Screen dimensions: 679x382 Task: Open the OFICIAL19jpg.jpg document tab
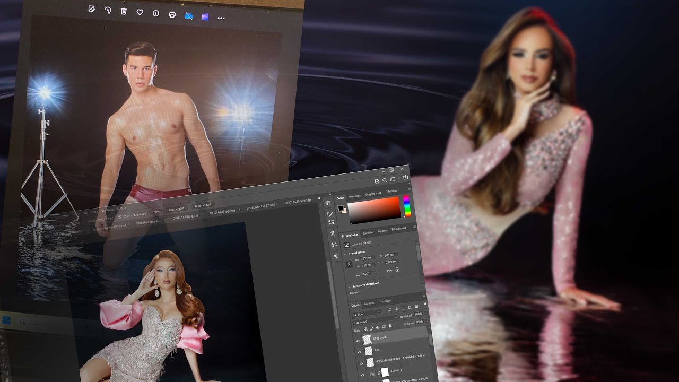[x=185, y=217]
